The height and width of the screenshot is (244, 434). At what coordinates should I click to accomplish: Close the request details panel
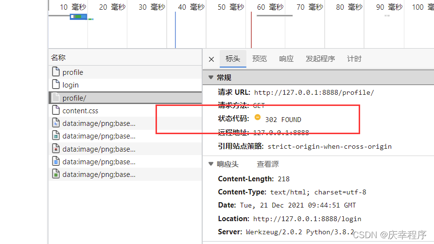point(211,59)
